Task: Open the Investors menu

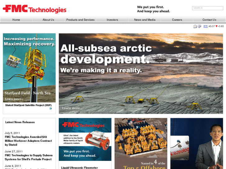Action: (112, 20)
